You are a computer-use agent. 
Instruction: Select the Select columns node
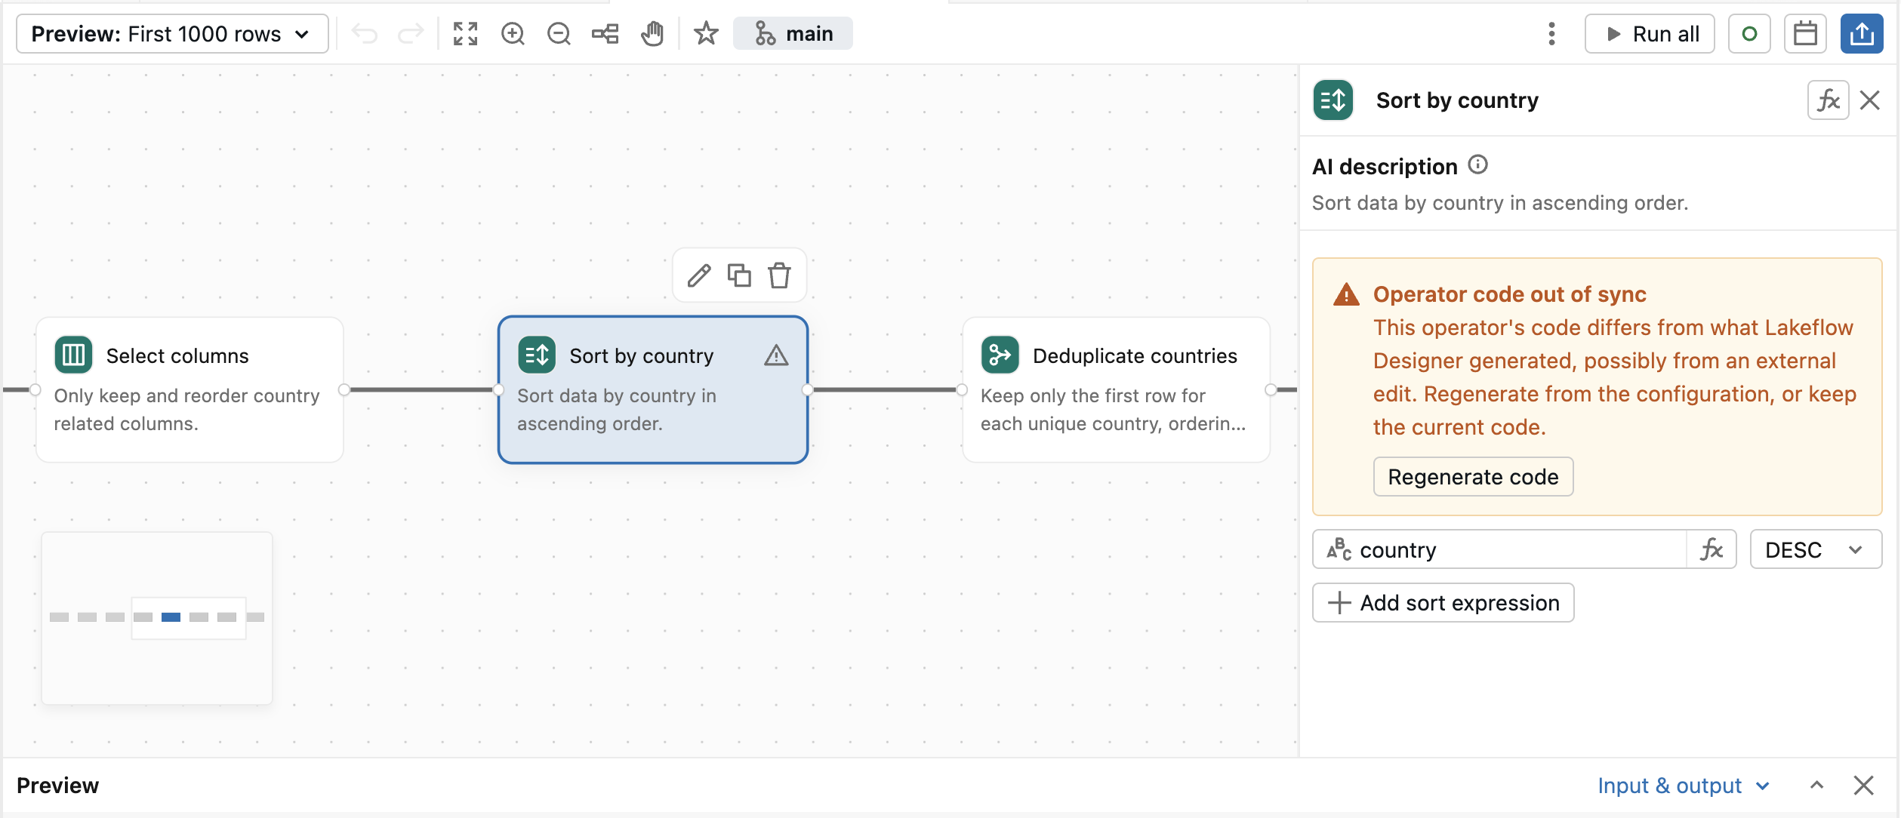tap(189, 389)
